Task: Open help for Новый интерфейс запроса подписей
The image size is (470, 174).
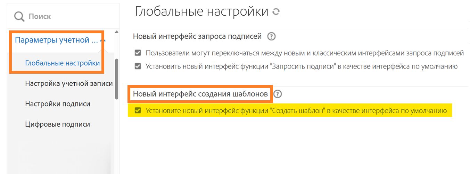Action: [272, 36]
